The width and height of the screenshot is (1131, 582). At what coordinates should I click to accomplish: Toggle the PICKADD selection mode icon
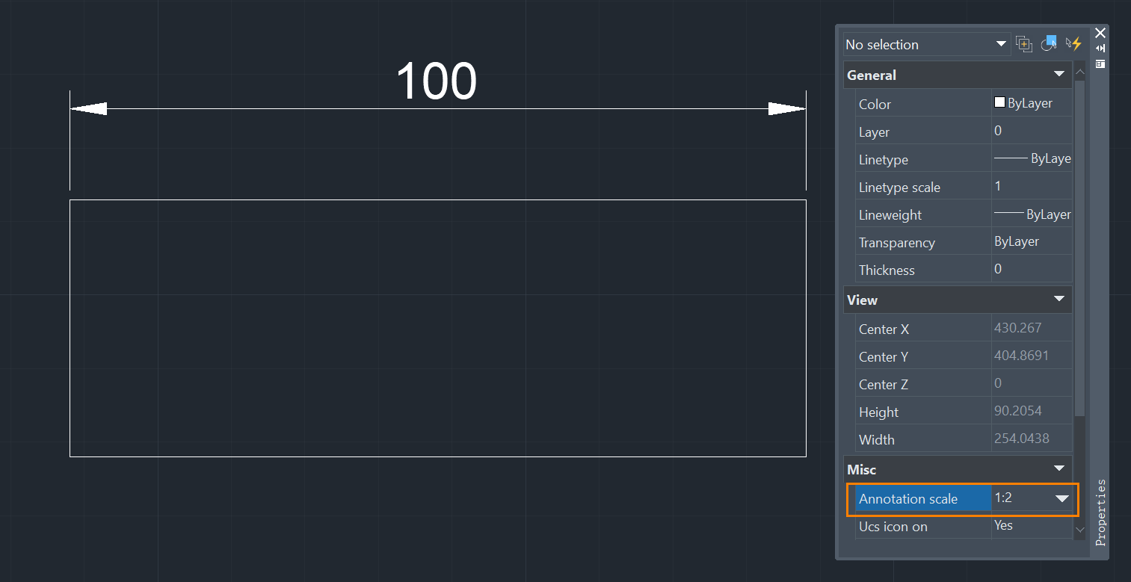coord(1024,44)
